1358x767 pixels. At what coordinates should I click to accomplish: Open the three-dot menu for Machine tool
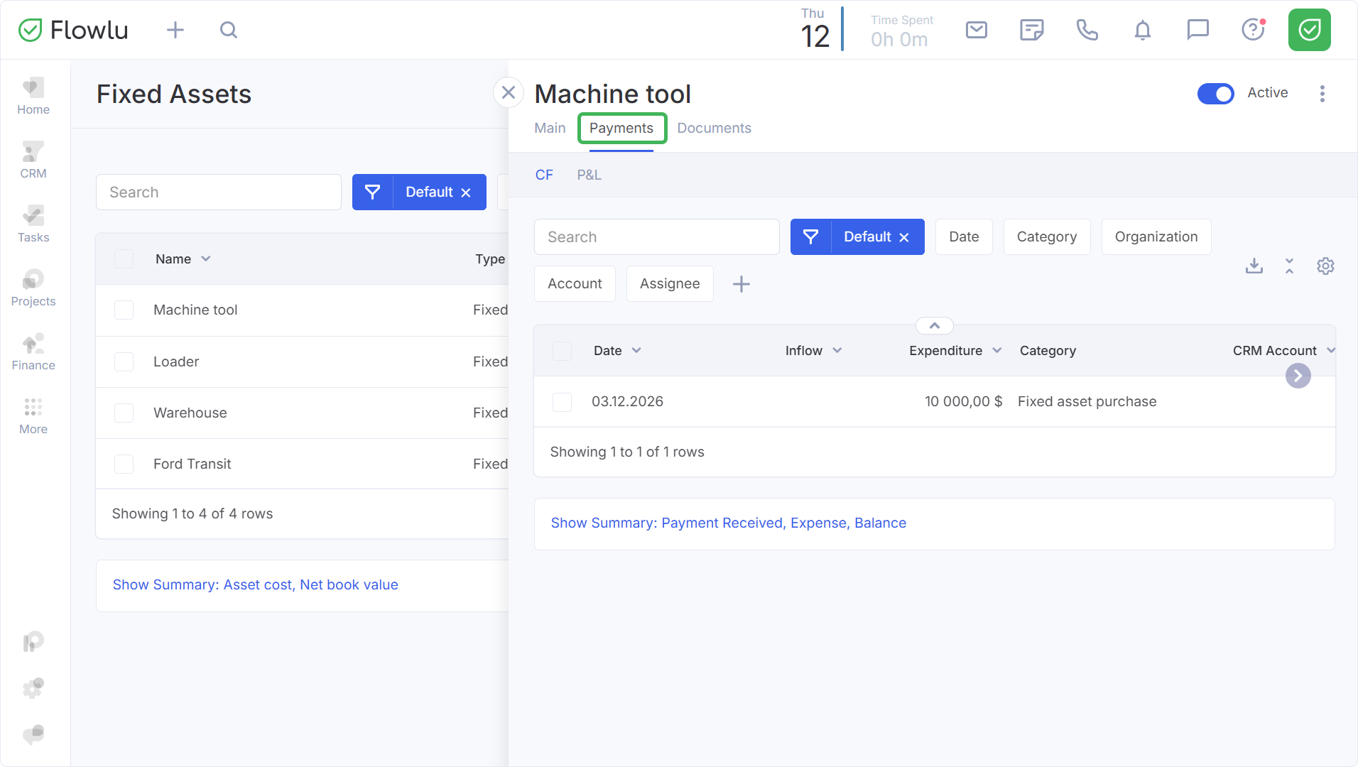(x=1322, y=94)
